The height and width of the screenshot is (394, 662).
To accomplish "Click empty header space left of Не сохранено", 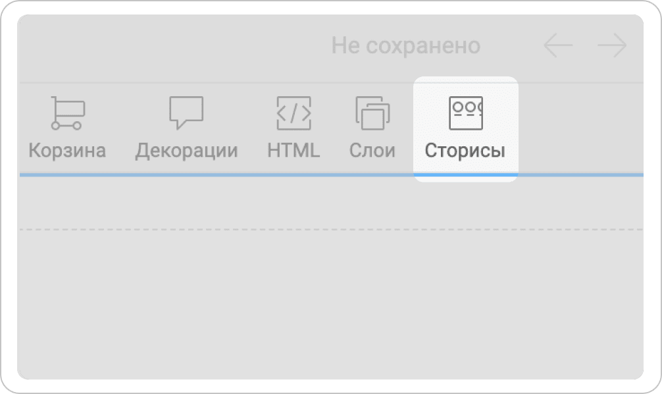I will coord(173,47).
